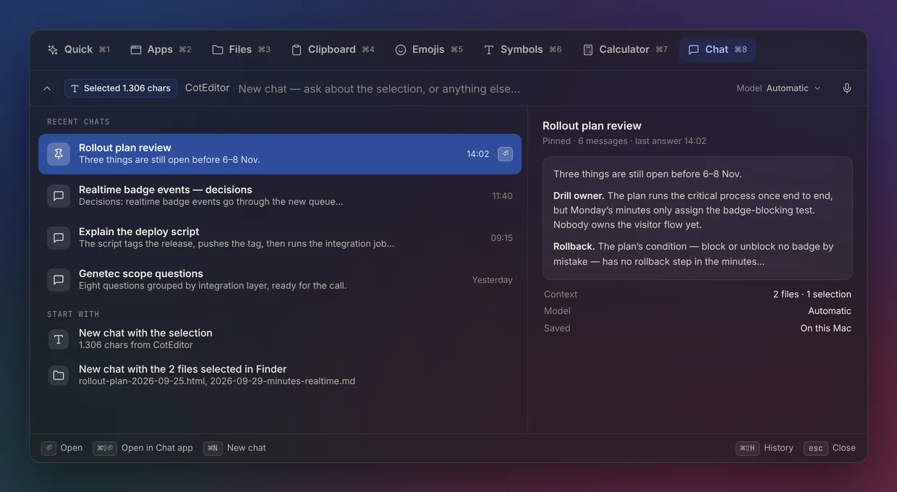Open Genetec scope questions chat
The height and width of the screenshot is (492, 897).
point(280,280)
